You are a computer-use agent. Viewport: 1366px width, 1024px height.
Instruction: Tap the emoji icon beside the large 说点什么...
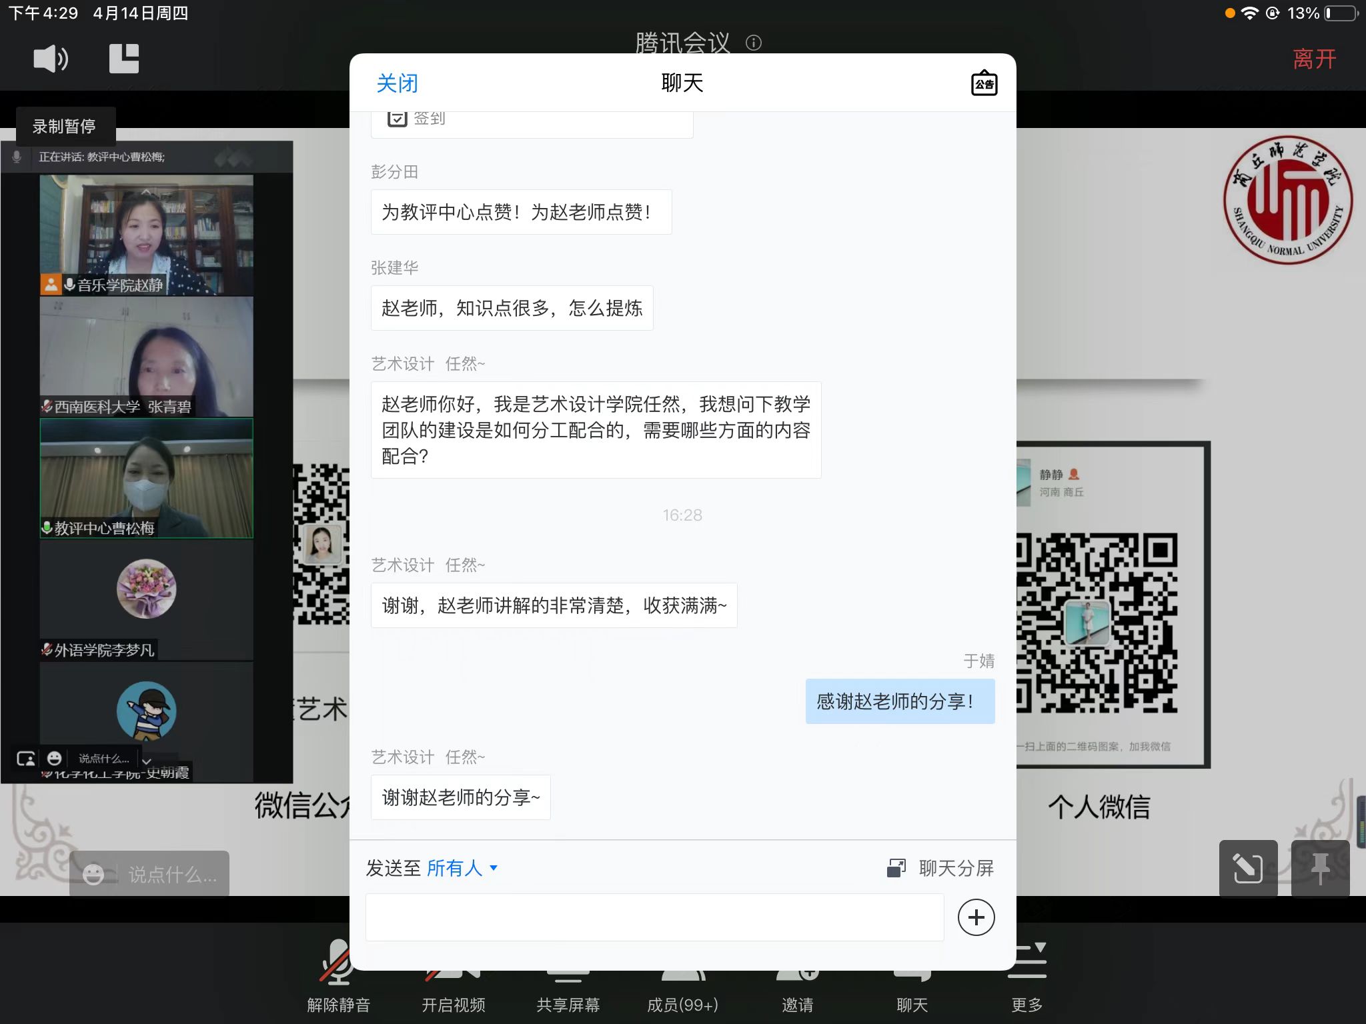coord(93,874)
